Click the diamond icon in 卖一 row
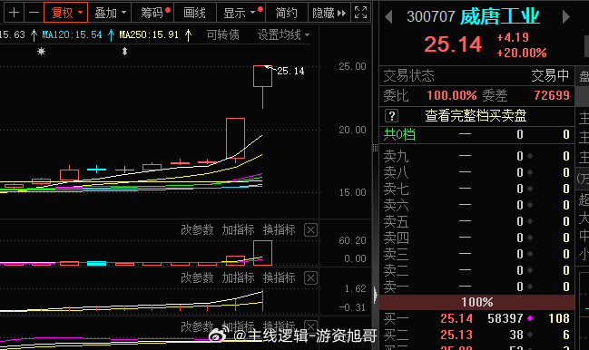 coord(530,287)
